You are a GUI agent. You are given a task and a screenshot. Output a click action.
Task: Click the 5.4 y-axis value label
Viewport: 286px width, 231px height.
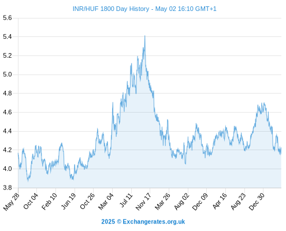[8, 36]
